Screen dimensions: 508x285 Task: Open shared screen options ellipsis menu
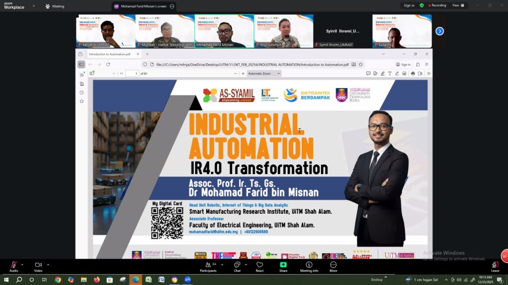[172, 6]
